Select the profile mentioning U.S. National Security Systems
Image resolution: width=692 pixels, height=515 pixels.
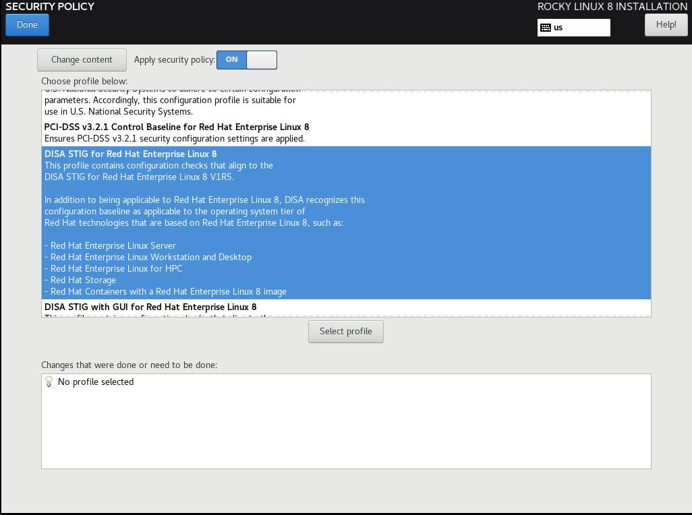click(x=170, y=106)
